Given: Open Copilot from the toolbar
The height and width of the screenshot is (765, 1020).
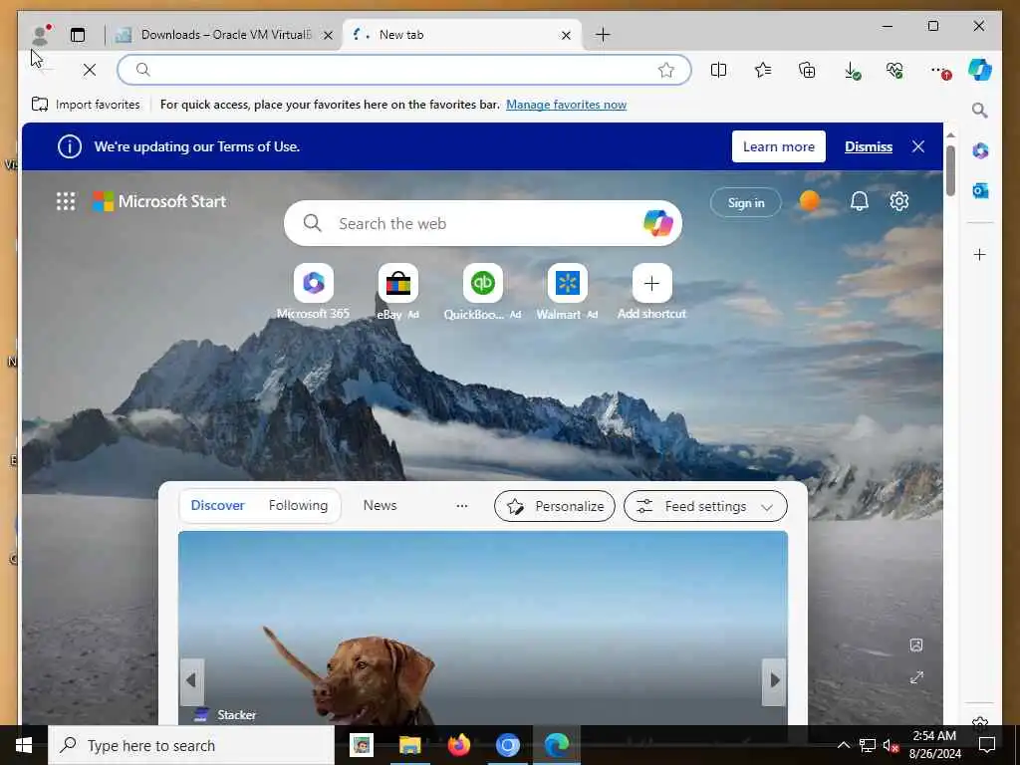Looking at the screenshot, I should pos(980,70).
